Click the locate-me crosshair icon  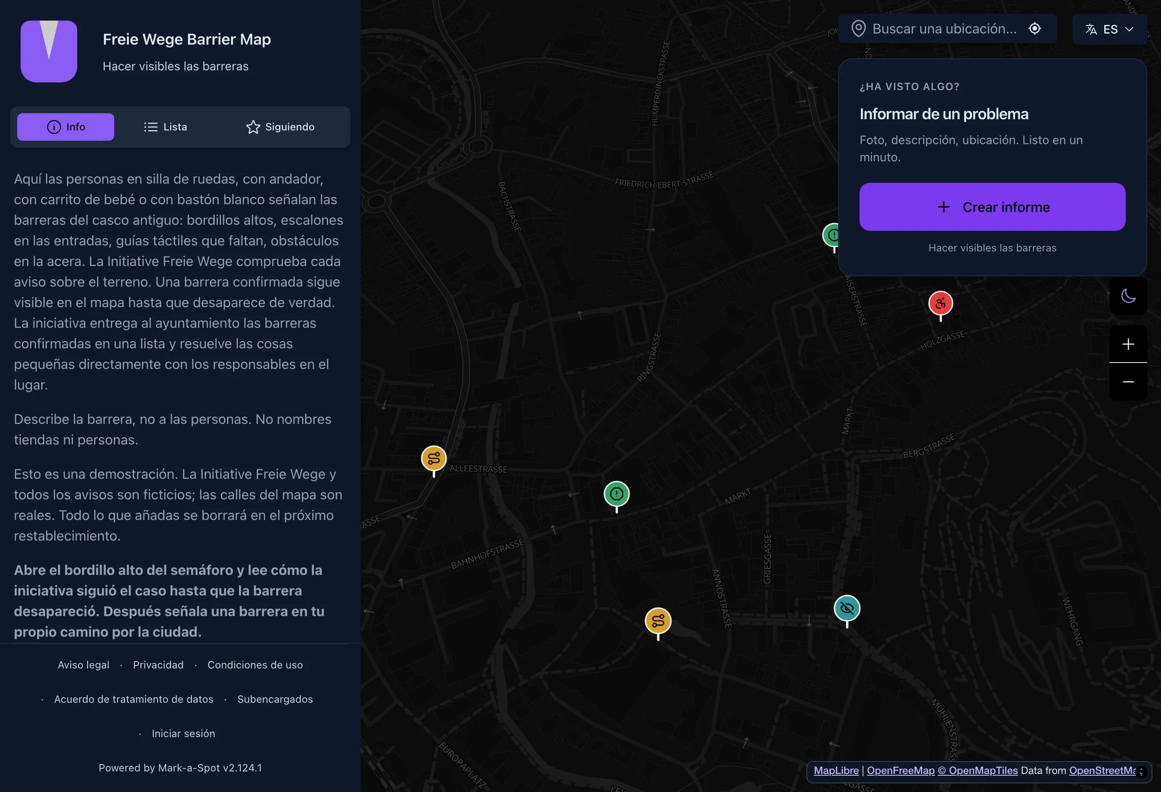(x=1035, y=29)
